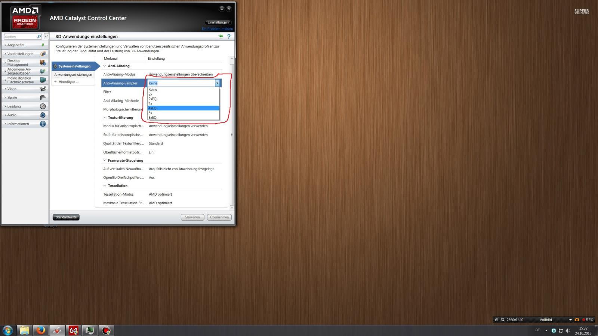Select the Systemeinstellungen tab

click(75, 66)
